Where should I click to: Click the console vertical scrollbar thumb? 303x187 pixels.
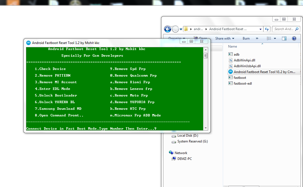[206, 56]
